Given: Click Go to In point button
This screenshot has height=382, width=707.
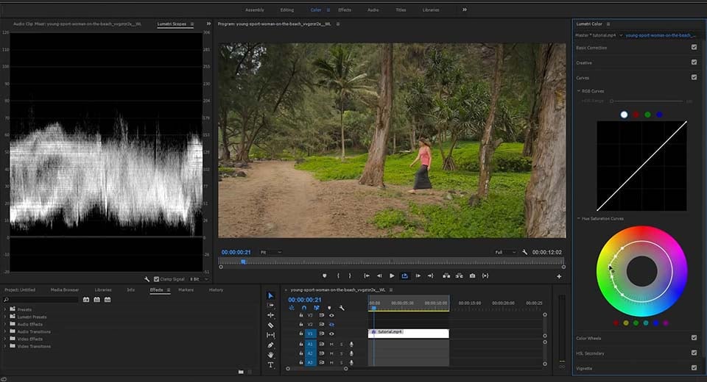Looking at the screenshot, I should 367,275.
